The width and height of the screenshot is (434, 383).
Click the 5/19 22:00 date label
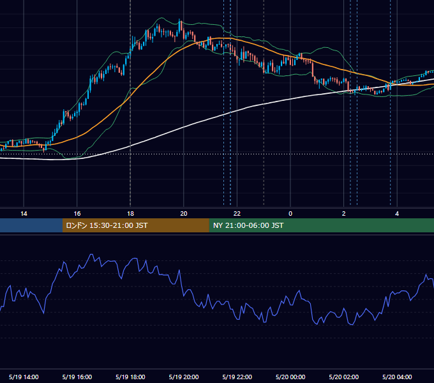coord(237,377)
